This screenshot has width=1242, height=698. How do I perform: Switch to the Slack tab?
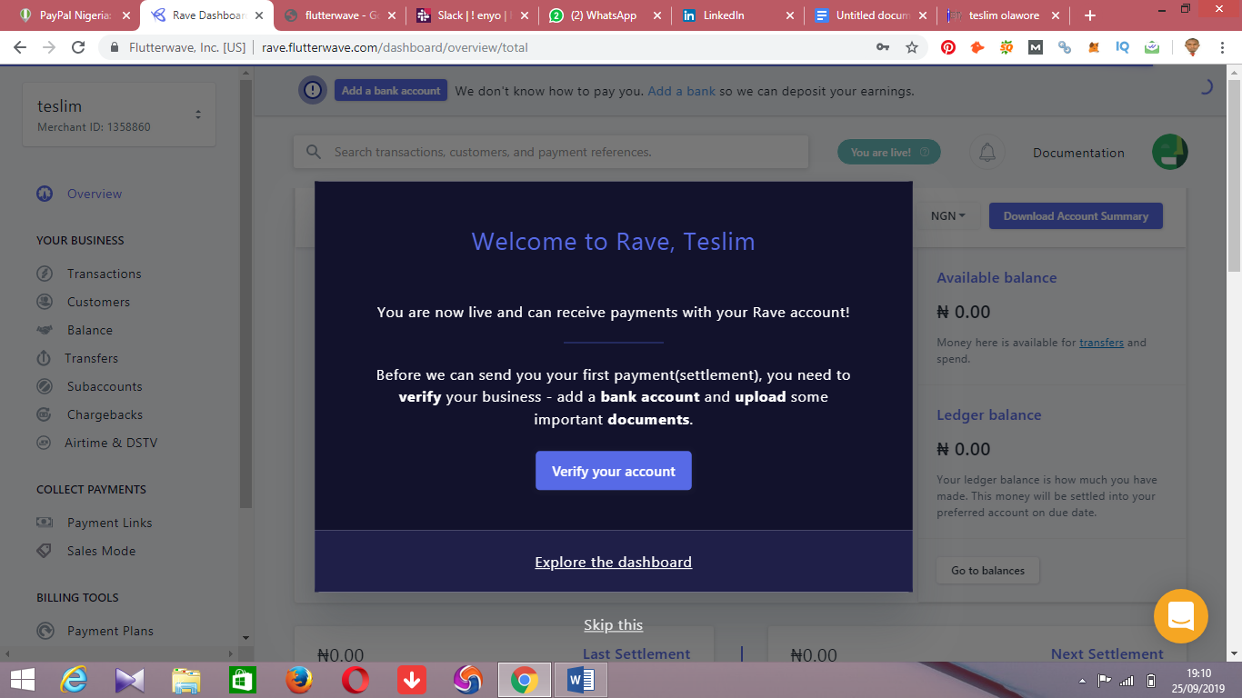click(473, 15)
